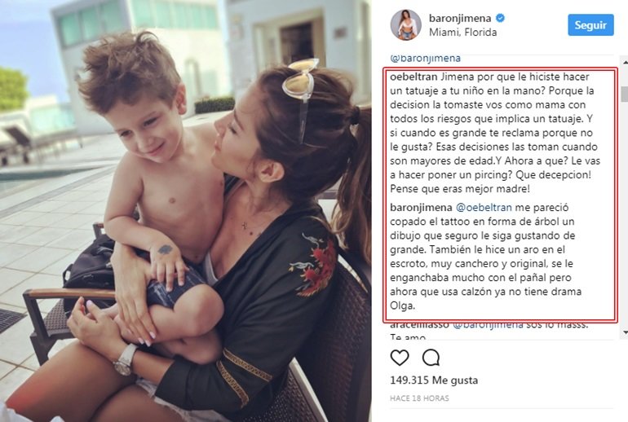
Task: Open the comment bubble icon
Action: pyautogui.click(x=431, y=358)
